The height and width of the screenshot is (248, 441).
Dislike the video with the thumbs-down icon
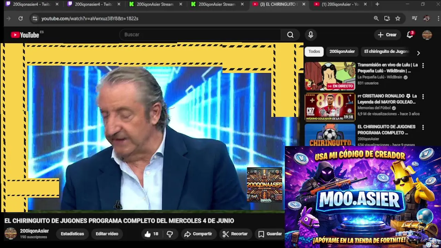[170, 234]
